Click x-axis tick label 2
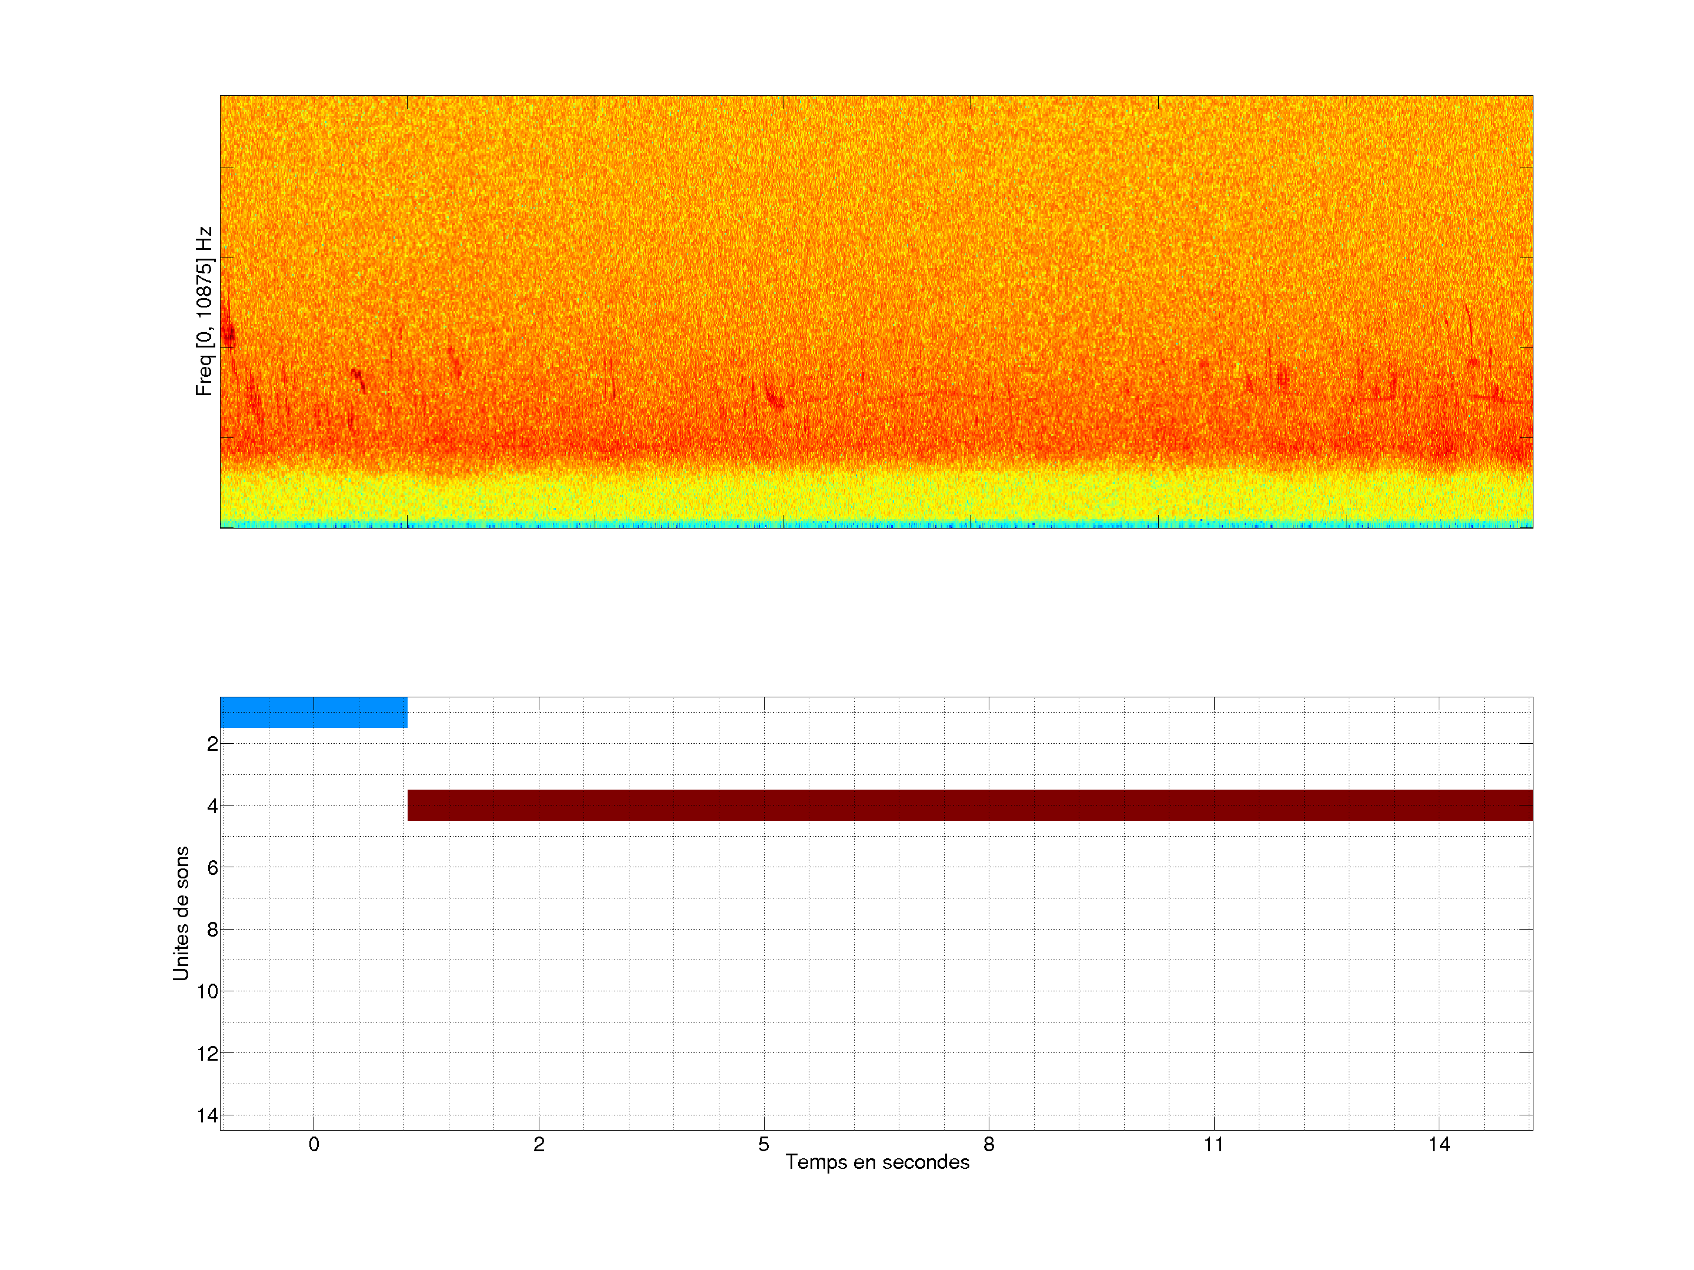Screen dimensions: 1694x1270 coord(538,1144)
